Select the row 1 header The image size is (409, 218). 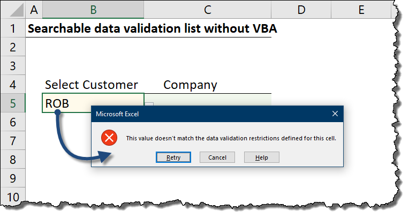pyautogui.click(x=13, y=29)
